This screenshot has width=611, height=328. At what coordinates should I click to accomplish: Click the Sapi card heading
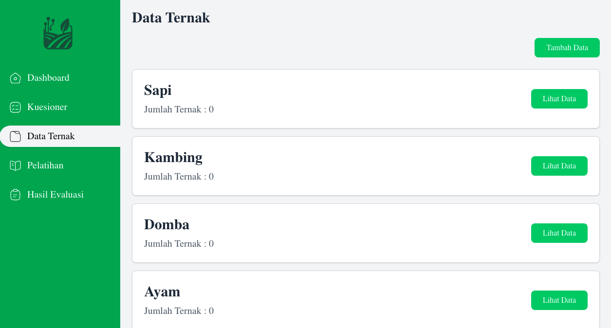[158, 91]
